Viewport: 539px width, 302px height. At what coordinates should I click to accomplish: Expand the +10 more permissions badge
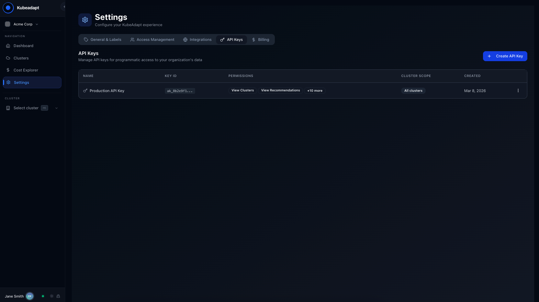click(315, 91)
